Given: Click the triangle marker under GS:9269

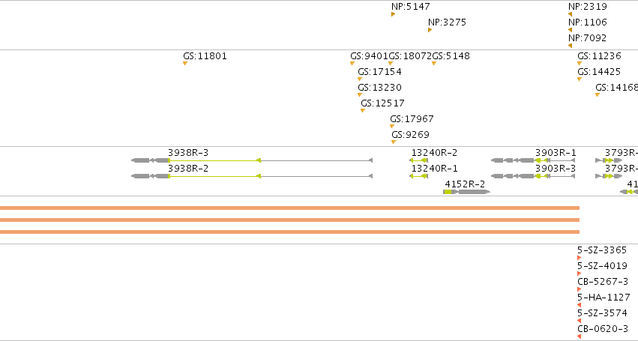Looking at the screenshot, I should pyautogui.click(x=394, y=142).
